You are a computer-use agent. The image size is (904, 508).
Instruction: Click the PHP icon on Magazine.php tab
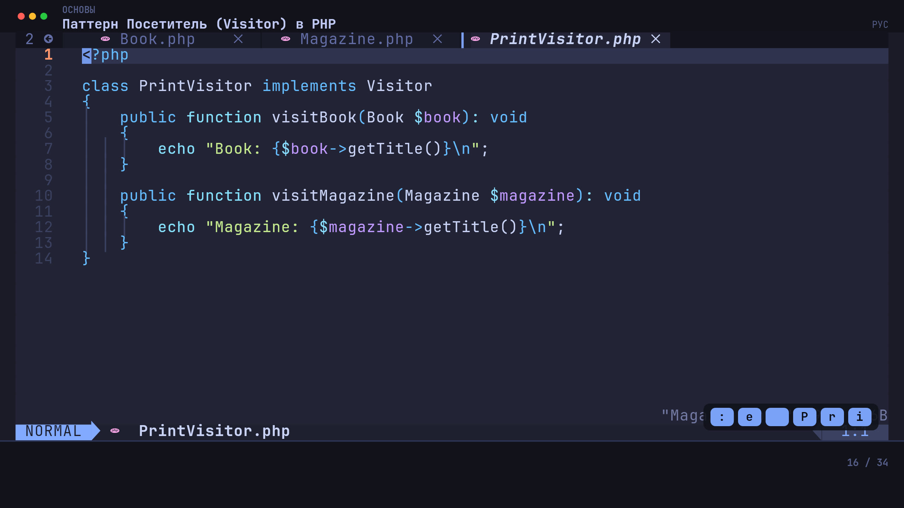[x=286, y=39]
